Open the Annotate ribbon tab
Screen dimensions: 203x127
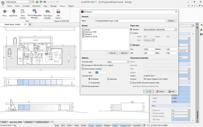point(26,6)
